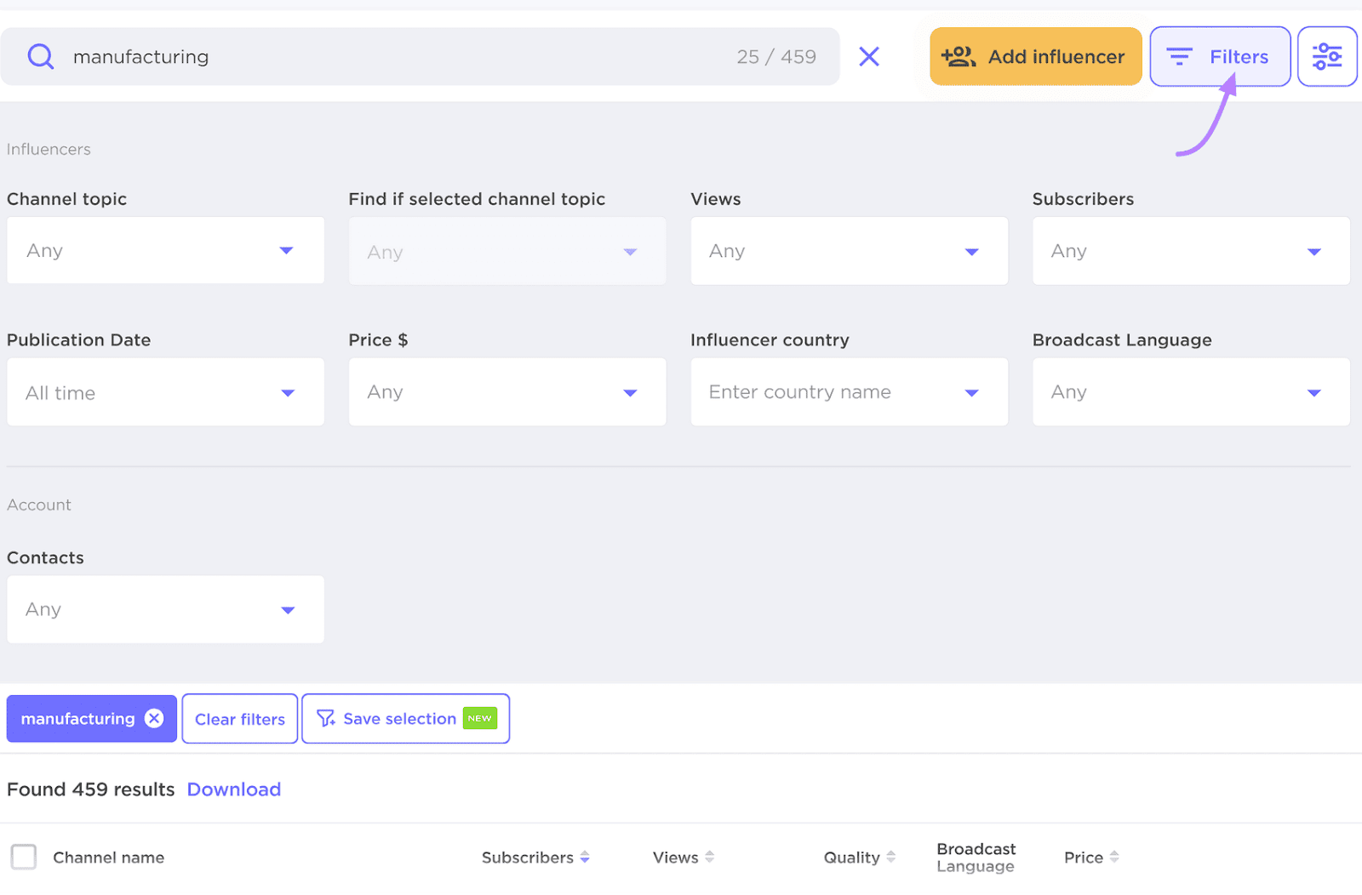
Task: Remove the manufacturing filter chip via its X
Action: tap(153, 718)
